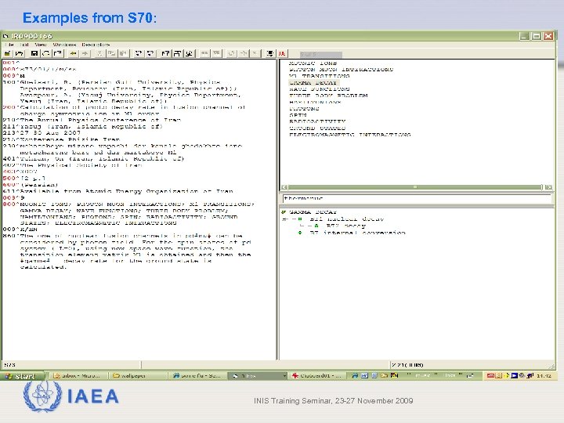Image resolution: width=564 pixels, height=423 pixels.
Task: Open the wallpaper folder taskbar button
Action: (x=138, y=376)
